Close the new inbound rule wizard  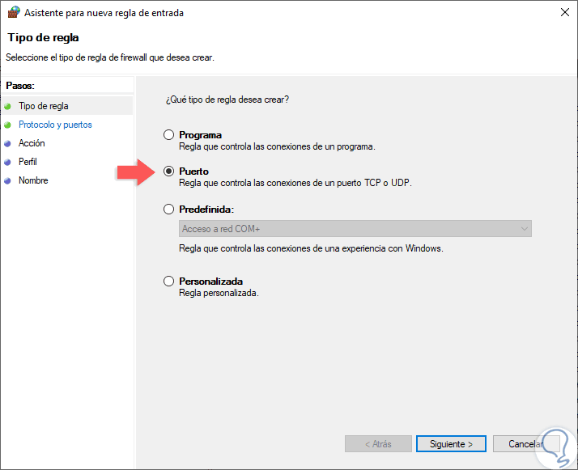[563, 12]
